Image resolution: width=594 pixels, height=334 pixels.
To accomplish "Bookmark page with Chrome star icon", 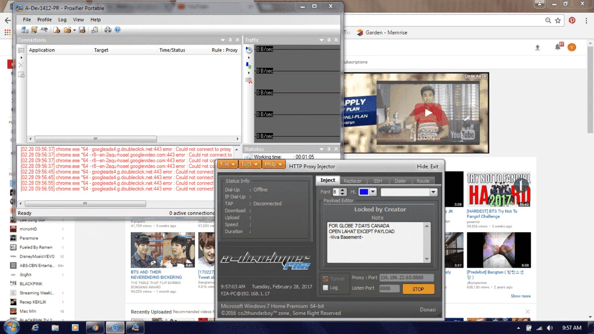I will point(558,20).
